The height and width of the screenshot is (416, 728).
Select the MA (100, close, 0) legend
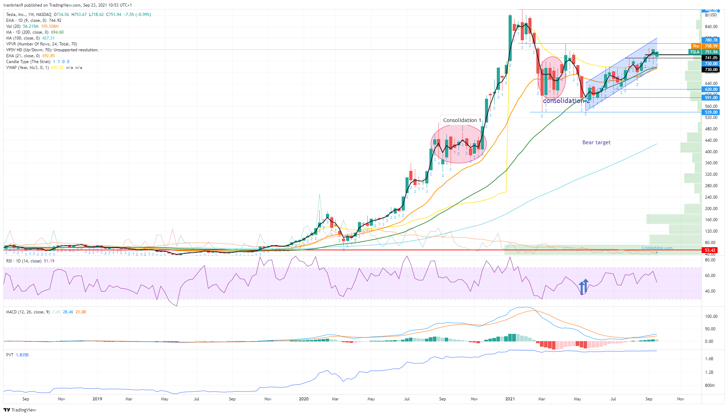(x=31, y=38)
